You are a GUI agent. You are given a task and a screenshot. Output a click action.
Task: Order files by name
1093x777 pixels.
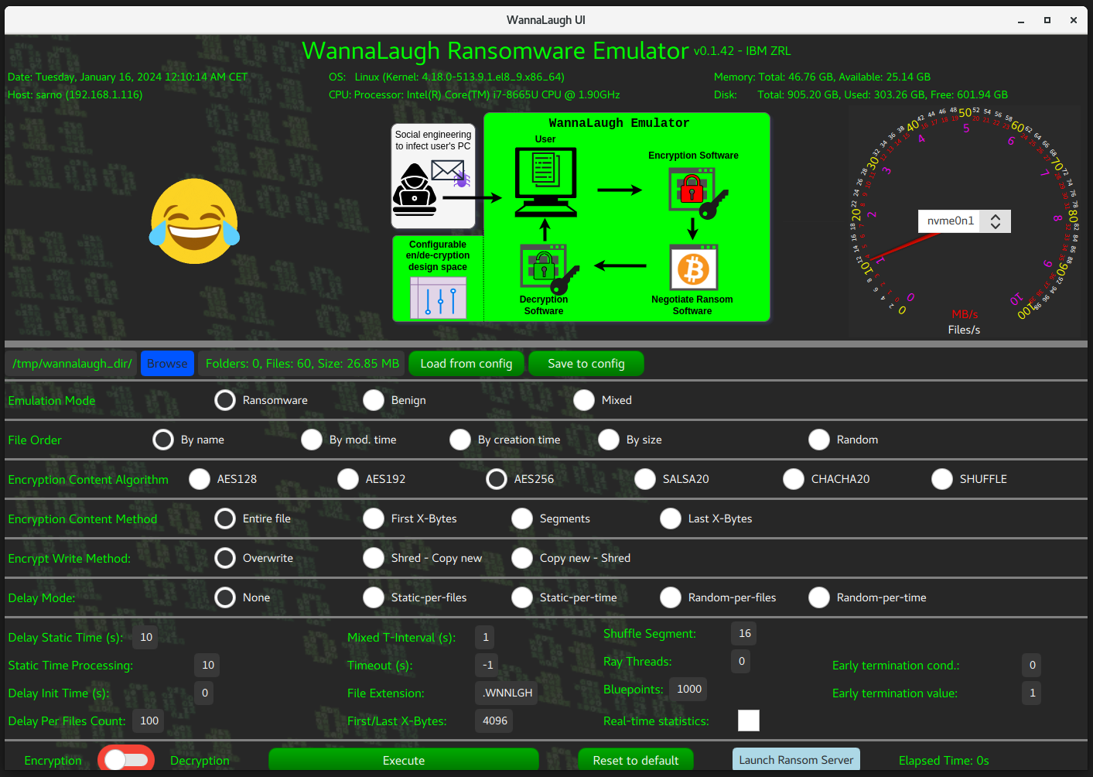coord(163,440)
